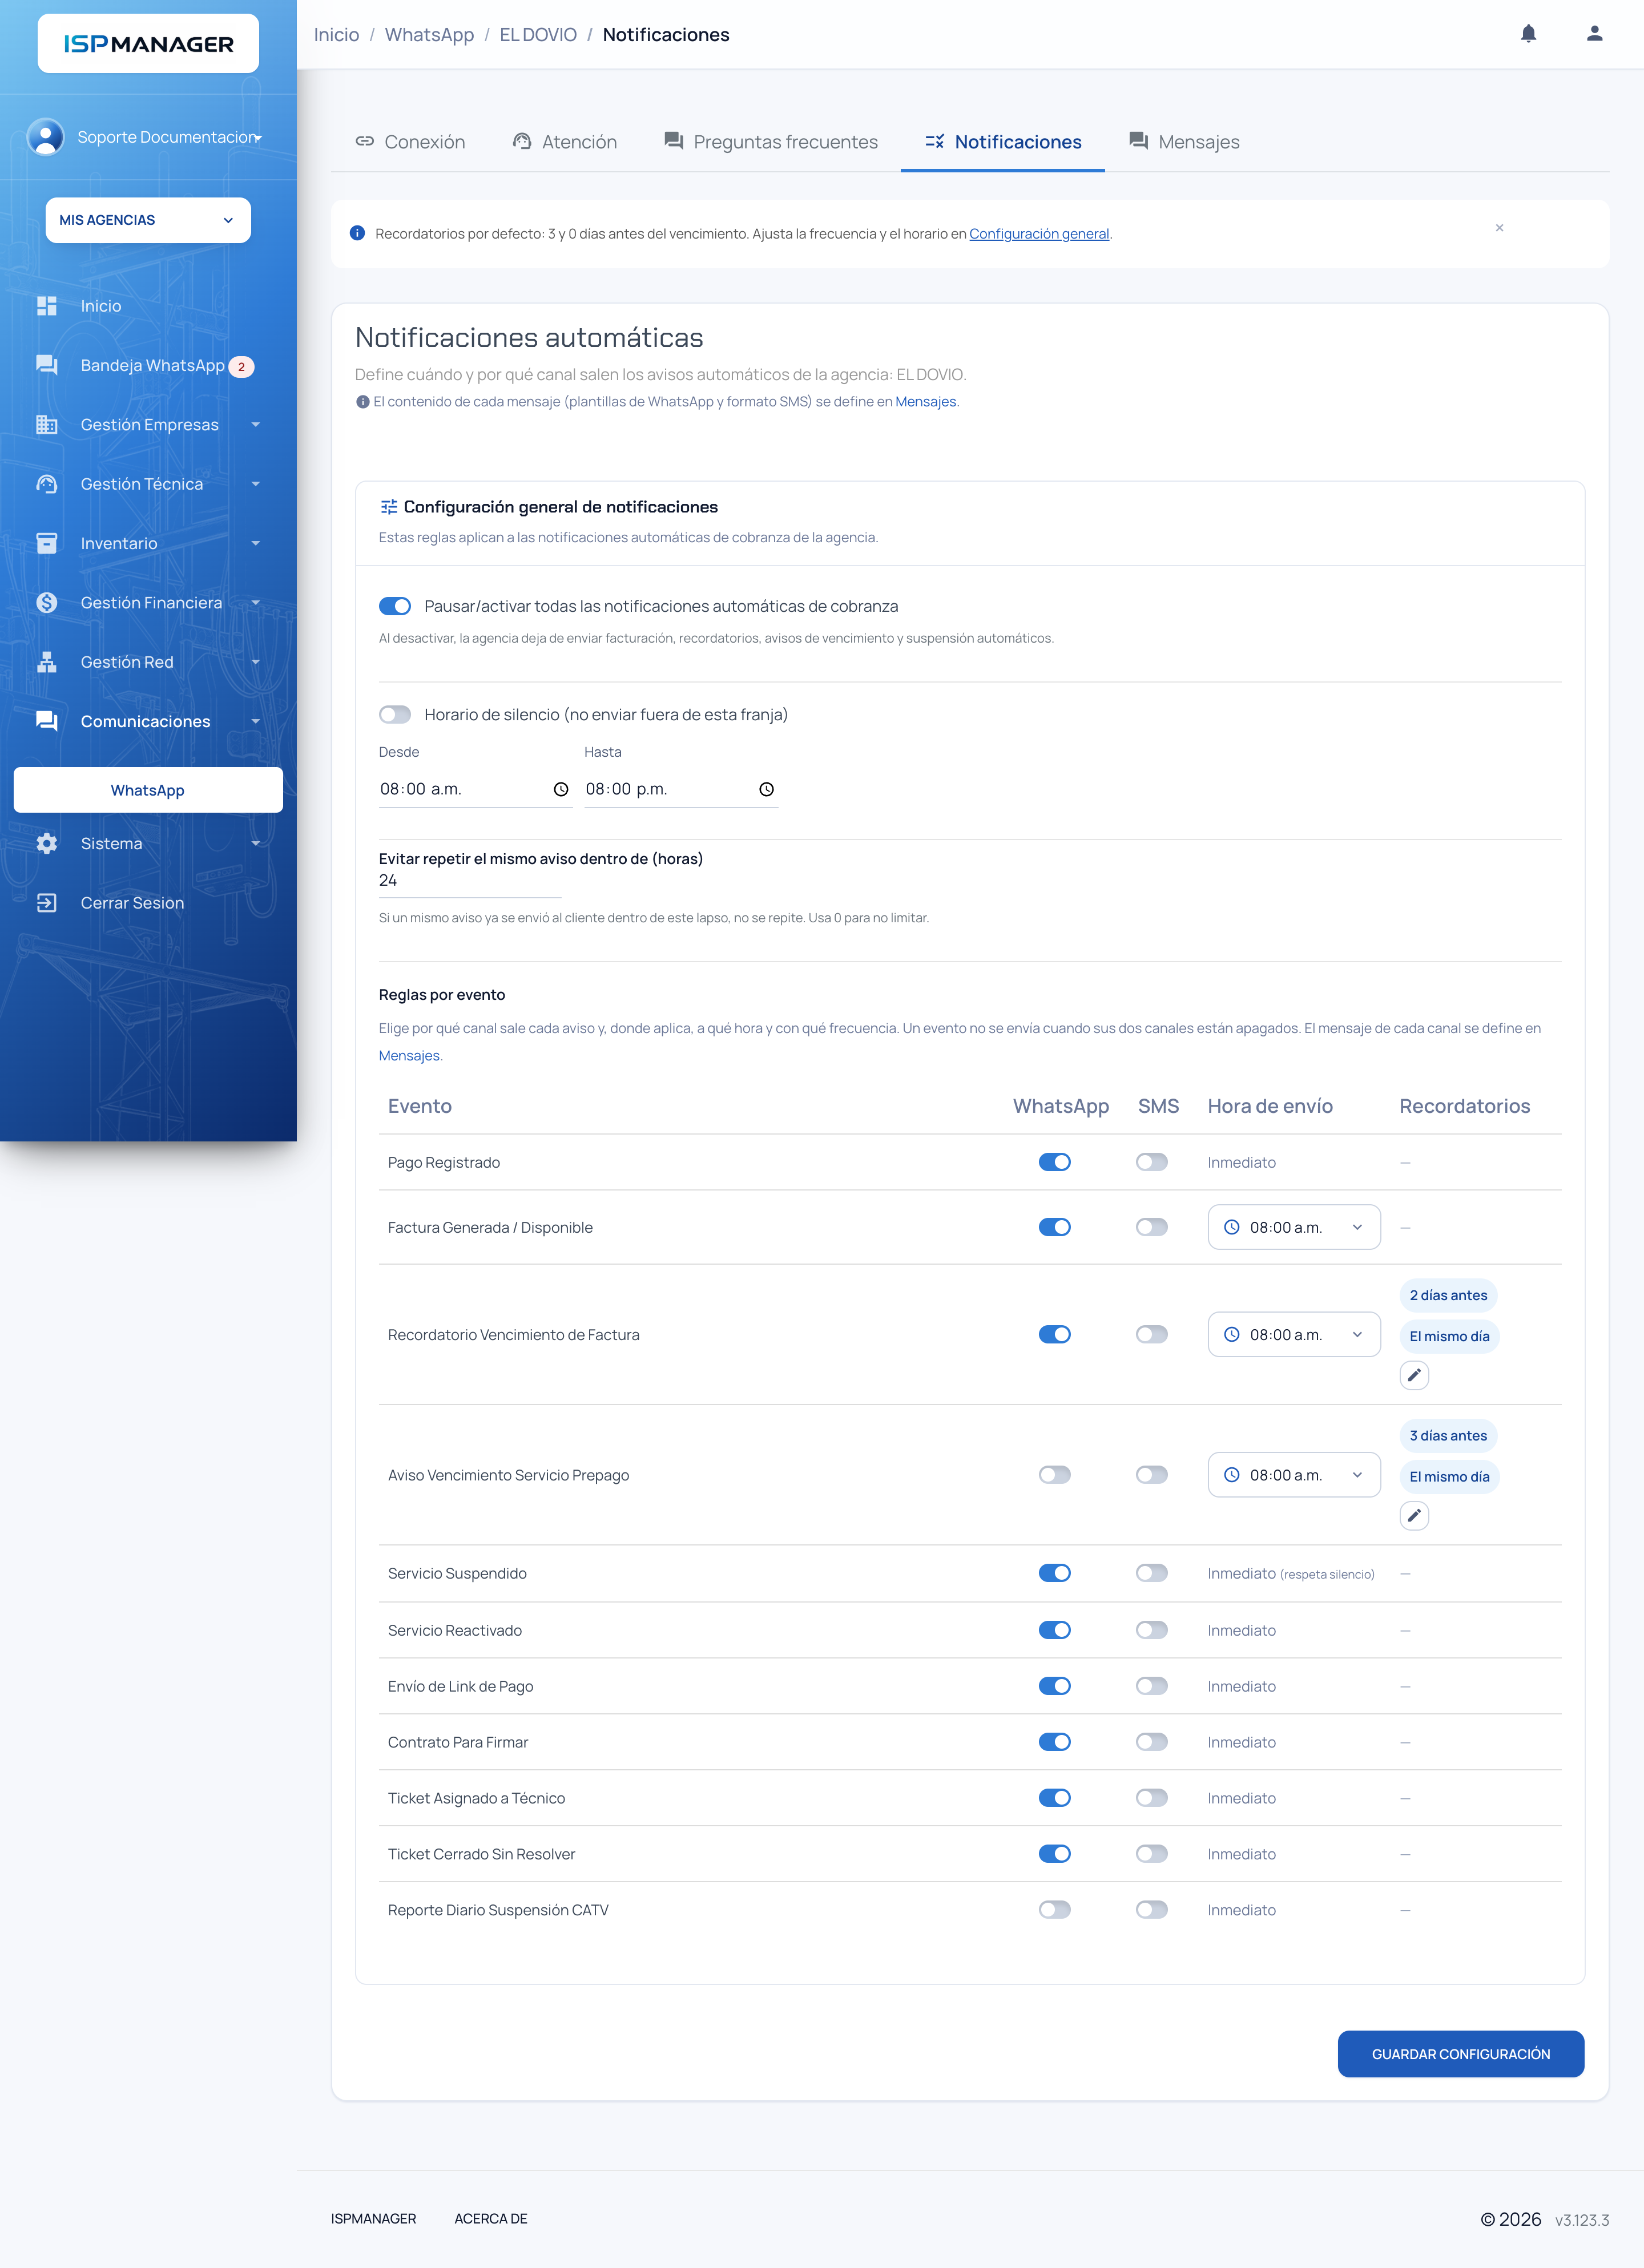
Task: Click the Inventario box icon
Action: [47, 543]
